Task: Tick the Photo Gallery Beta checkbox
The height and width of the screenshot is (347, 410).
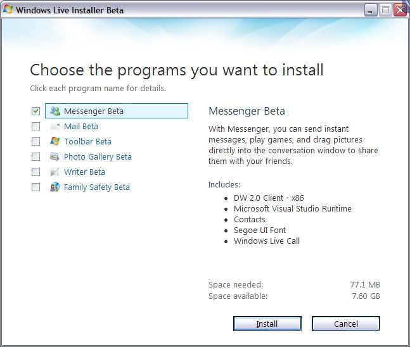Action: (36, 157)
